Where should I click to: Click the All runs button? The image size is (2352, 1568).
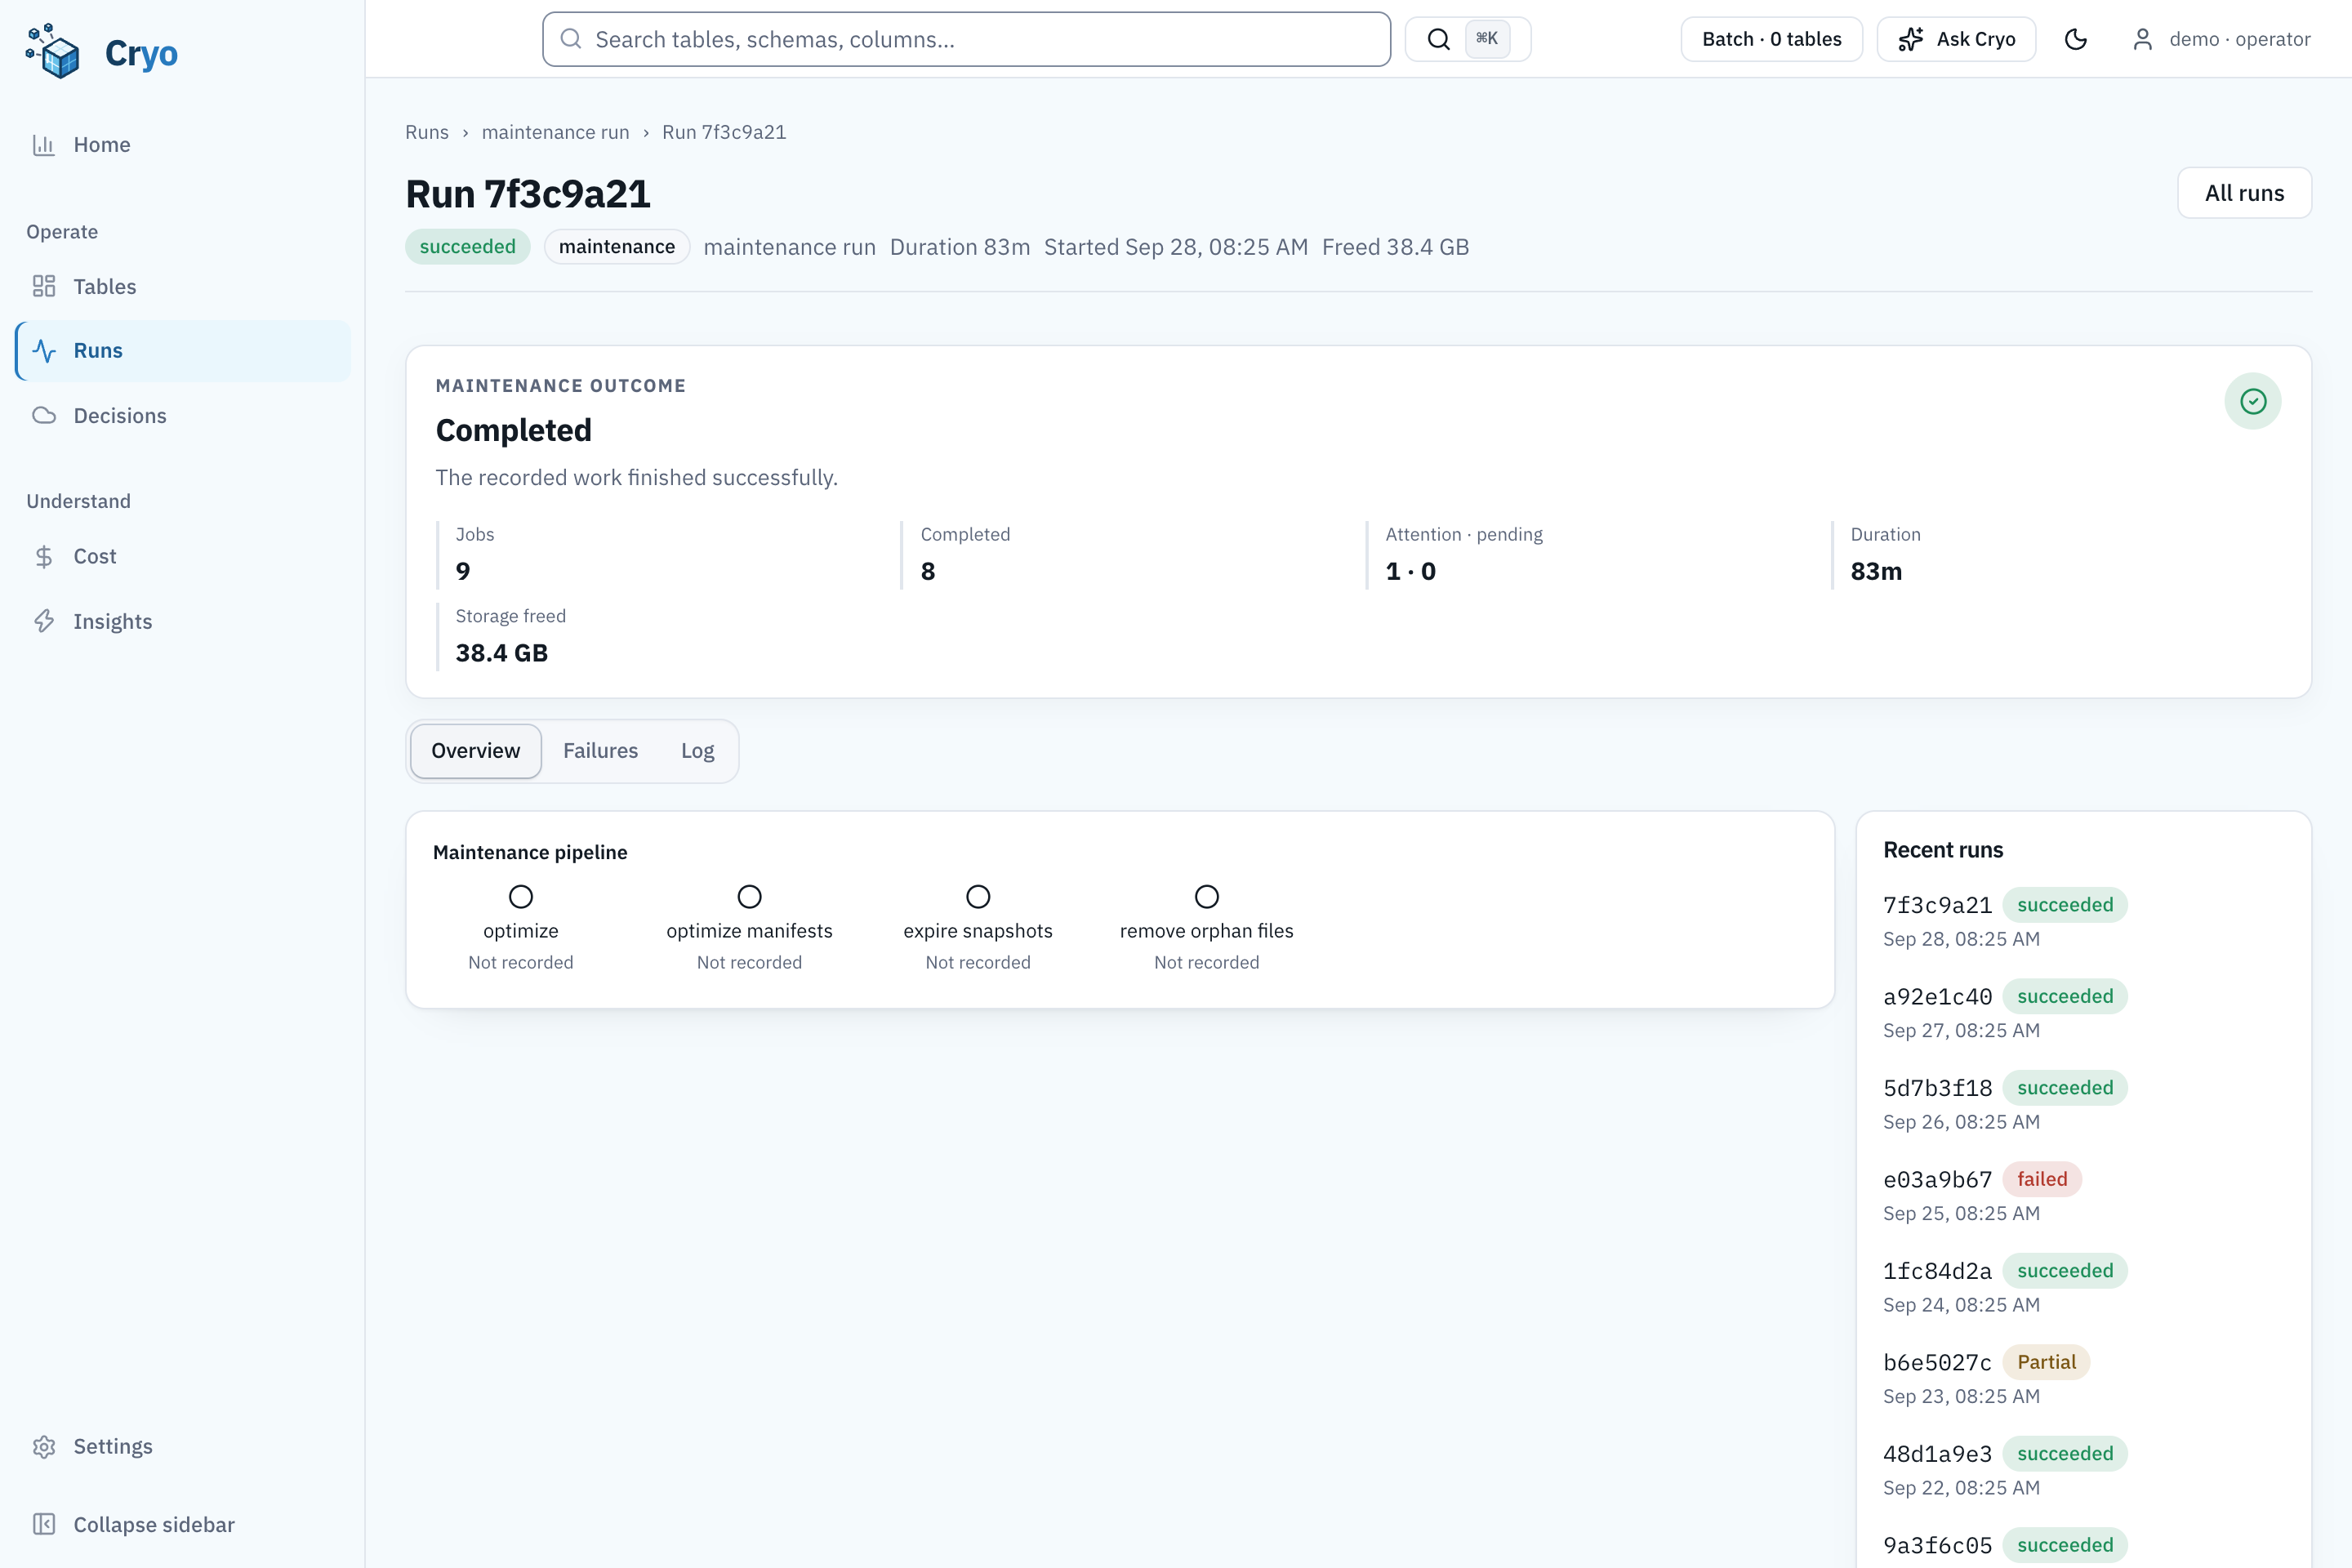2244,193
